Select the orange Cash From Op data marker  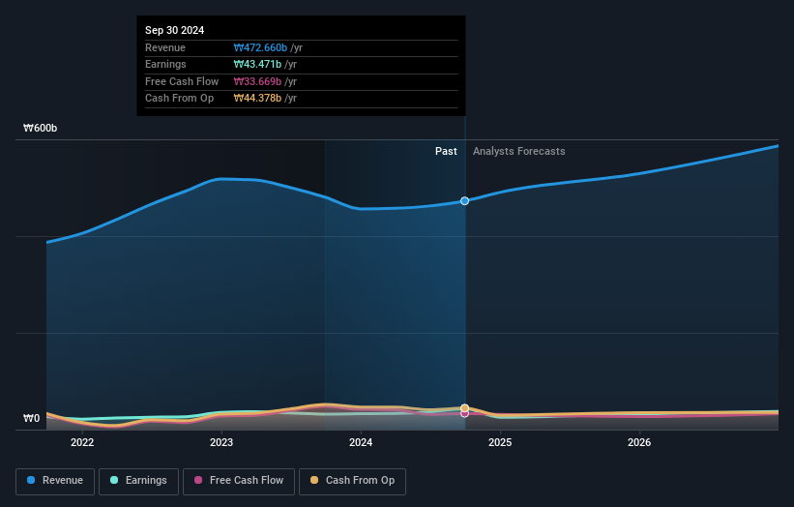click(x=464, y=408)
